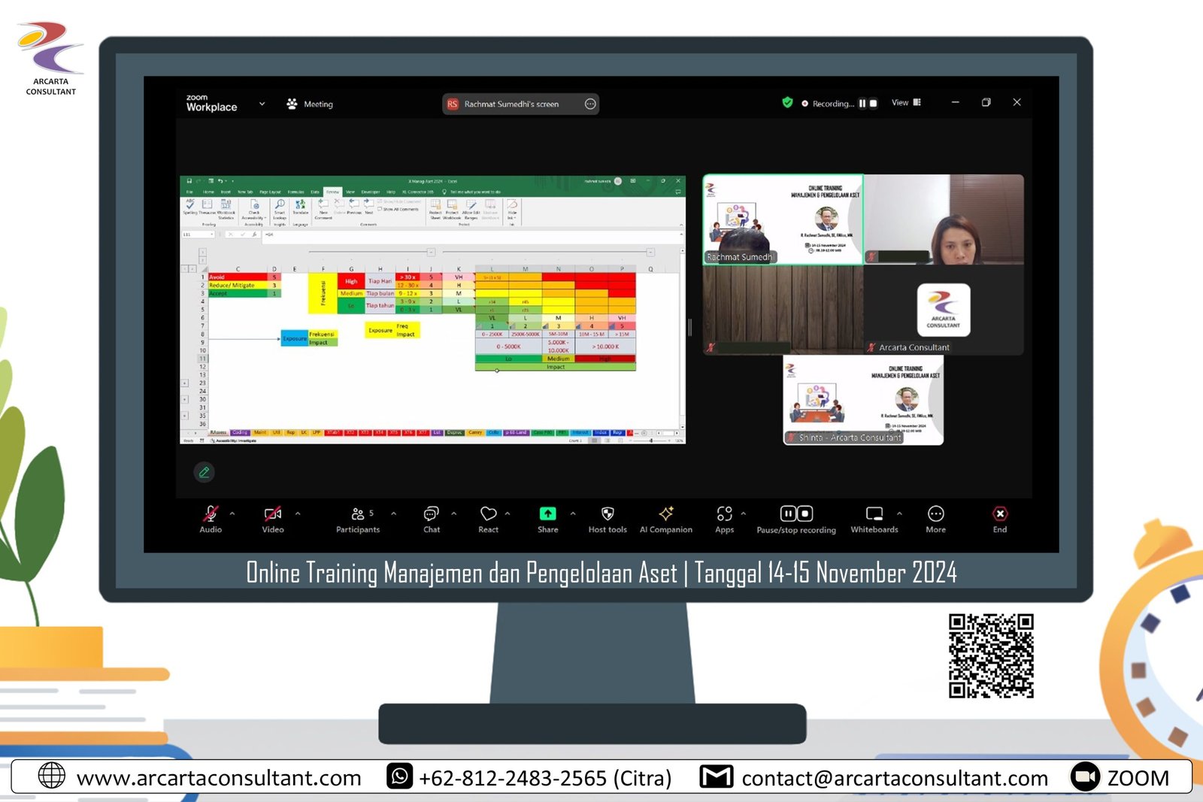Toggle Pause/stop recording in bottom toolbar
1203x802 pixels.
(x=795, y=515)
